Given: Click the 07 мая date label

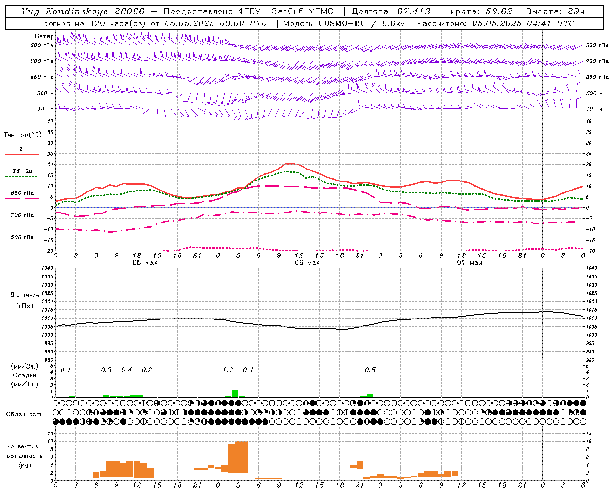Looking at the screenshot, I should pyautogui.click(x=469, y=263).
